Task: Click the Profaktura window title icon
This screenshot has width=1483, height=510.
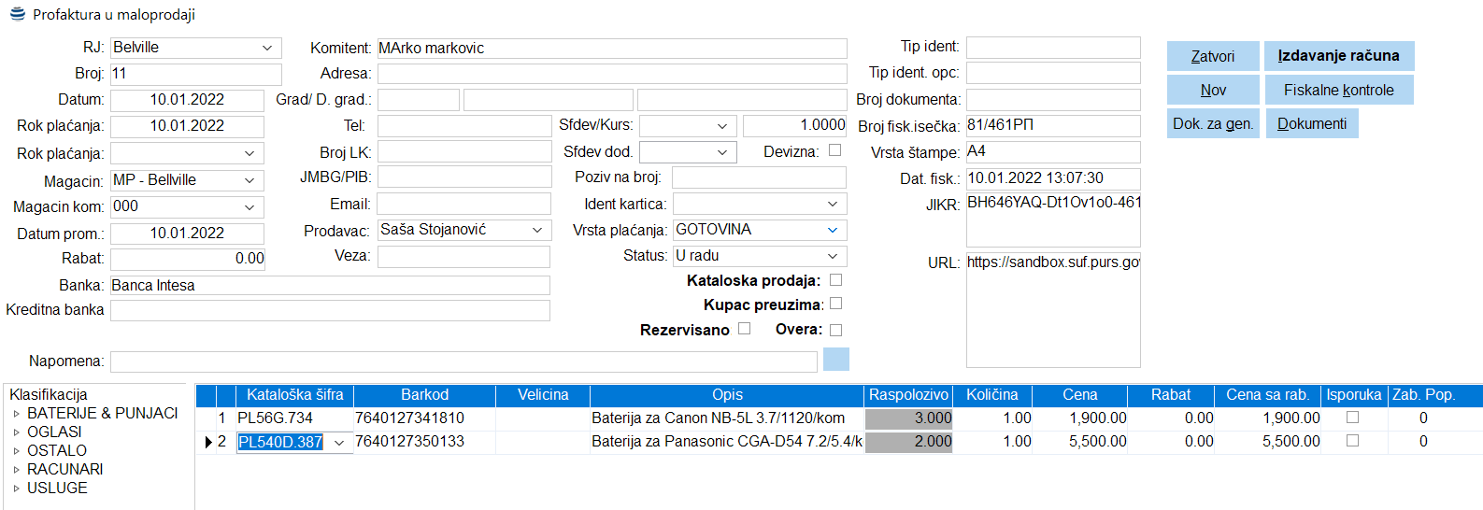Action: (x=17, y=14)
